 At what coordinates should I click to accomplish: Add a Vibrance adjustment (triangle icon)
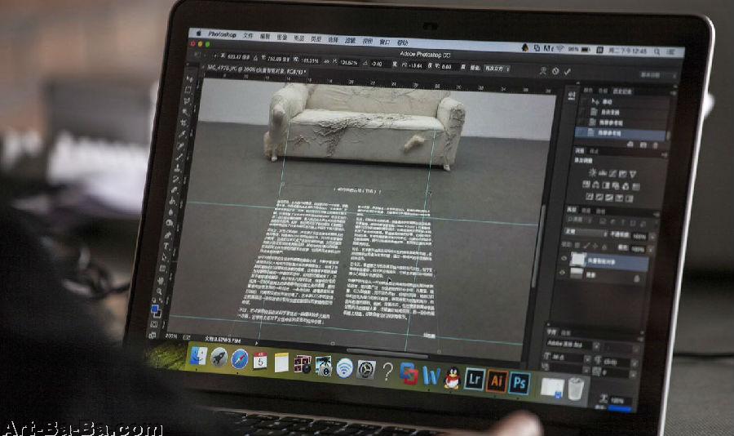point(633,174)
